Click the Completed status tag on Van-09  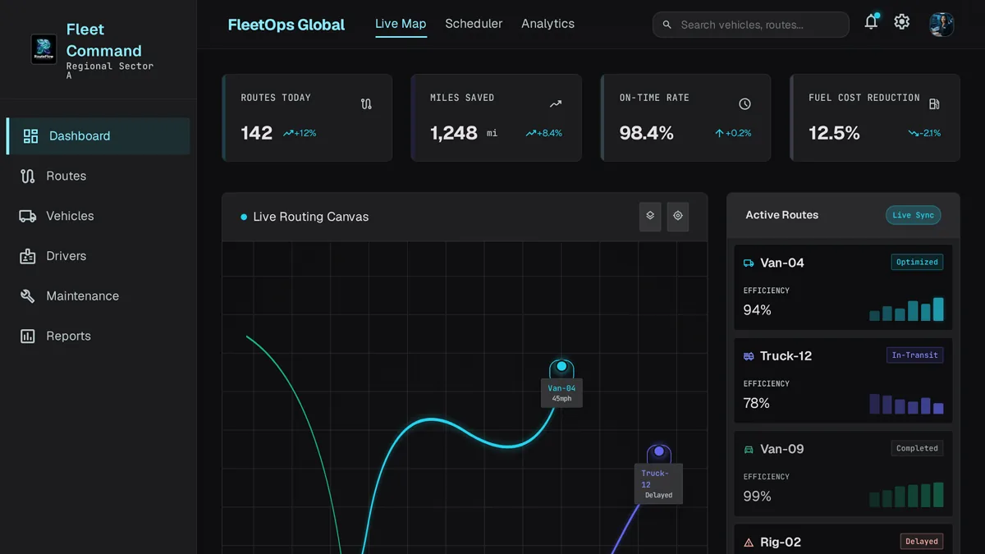(917, 448)
